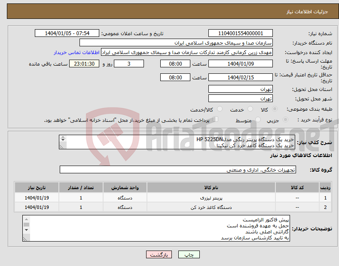Click unit cell in پرینتر لیزری row
Screen dimensions: 339x266
pyautogui.click(x=125, y=198)
